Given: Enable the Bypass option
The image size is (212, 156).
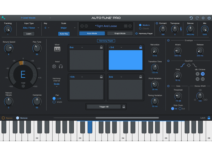Looking at the screenshot, I should click(x=3, y=118).
